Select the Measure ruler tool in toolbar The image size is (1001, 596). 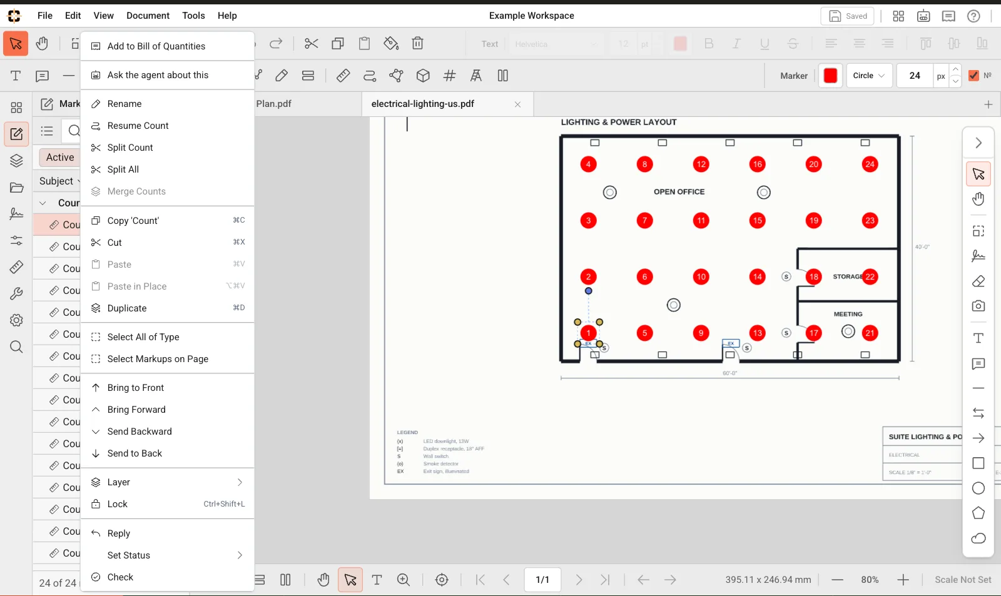pyautogui.click(x=343, y=76)
